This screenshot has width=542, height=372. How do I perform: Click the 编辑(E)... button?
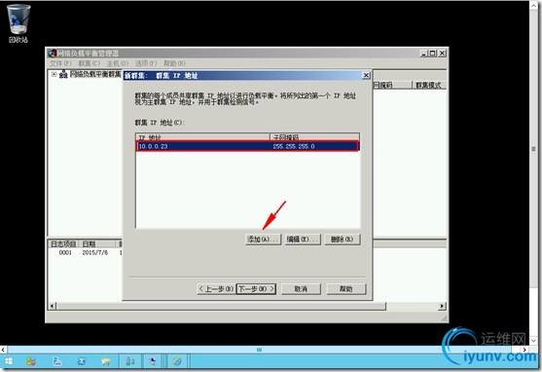coord(303,240)
